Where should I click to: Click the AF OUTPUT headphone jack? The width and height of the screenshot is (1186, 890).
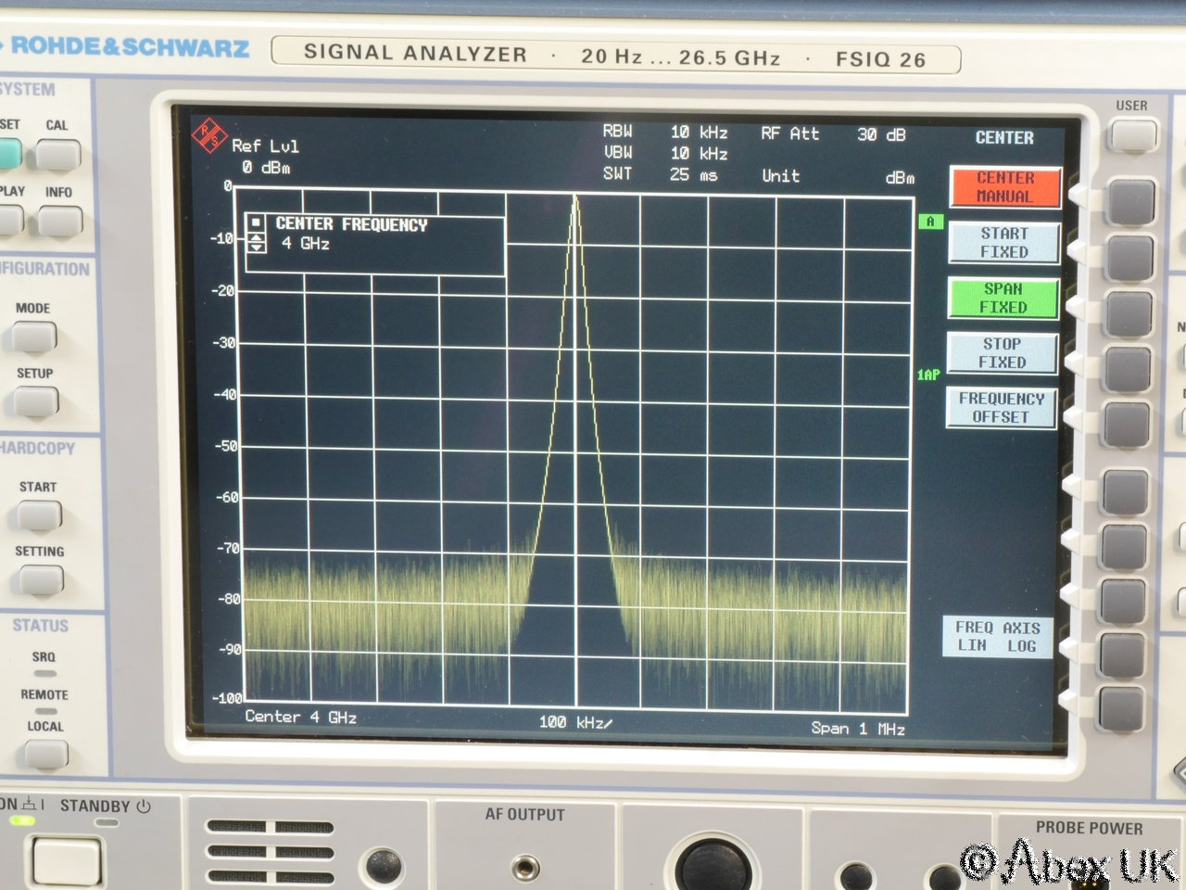pos(525,868)
